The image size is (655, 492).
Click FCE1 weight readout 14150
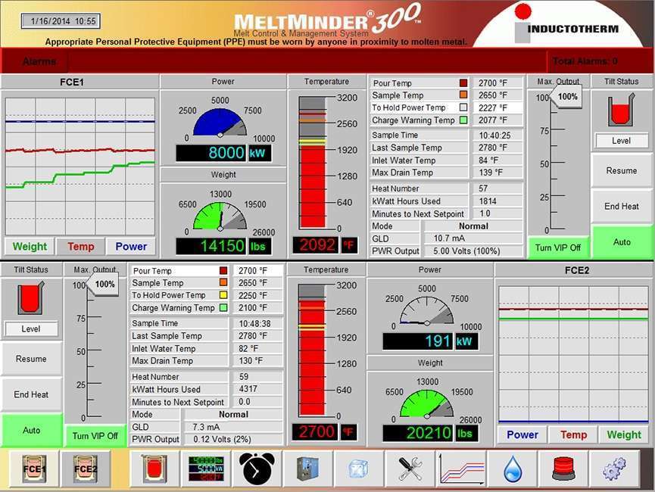point(212,246)
